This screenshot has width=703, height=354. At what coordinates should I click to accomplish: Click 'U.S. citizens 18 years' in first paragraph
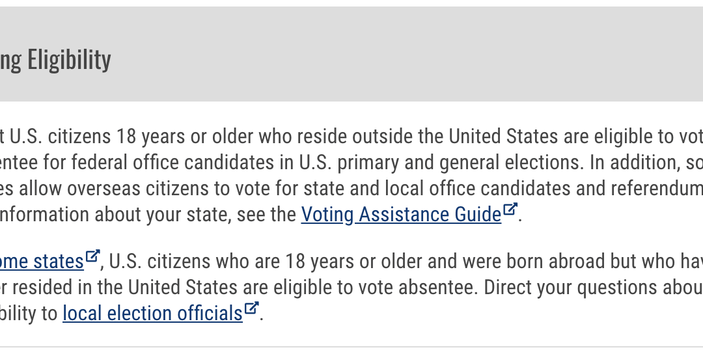[73, 137]
